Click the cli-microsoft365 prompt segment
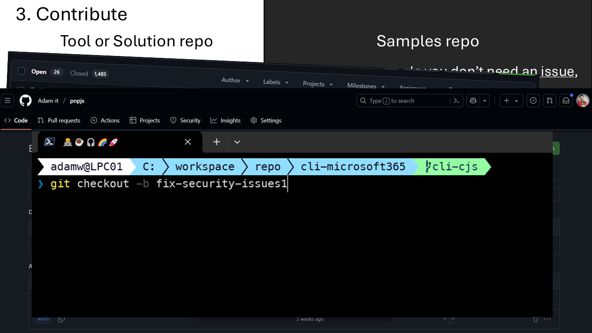Screen dimensions: 592x333 [x=353, y=166]
